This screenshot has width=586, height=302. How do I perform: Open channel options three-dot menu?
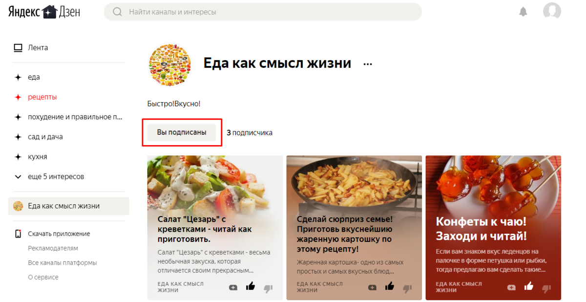click(x=368, y=64)
